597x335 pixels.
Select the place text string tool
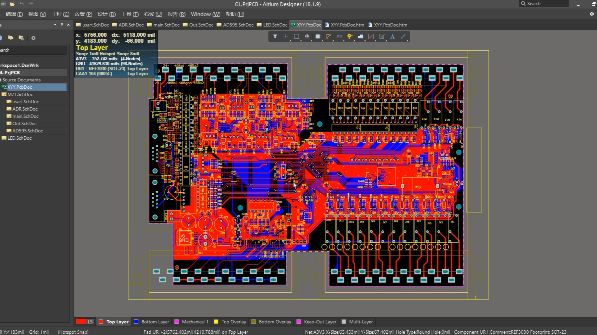[x=392, y=36]
